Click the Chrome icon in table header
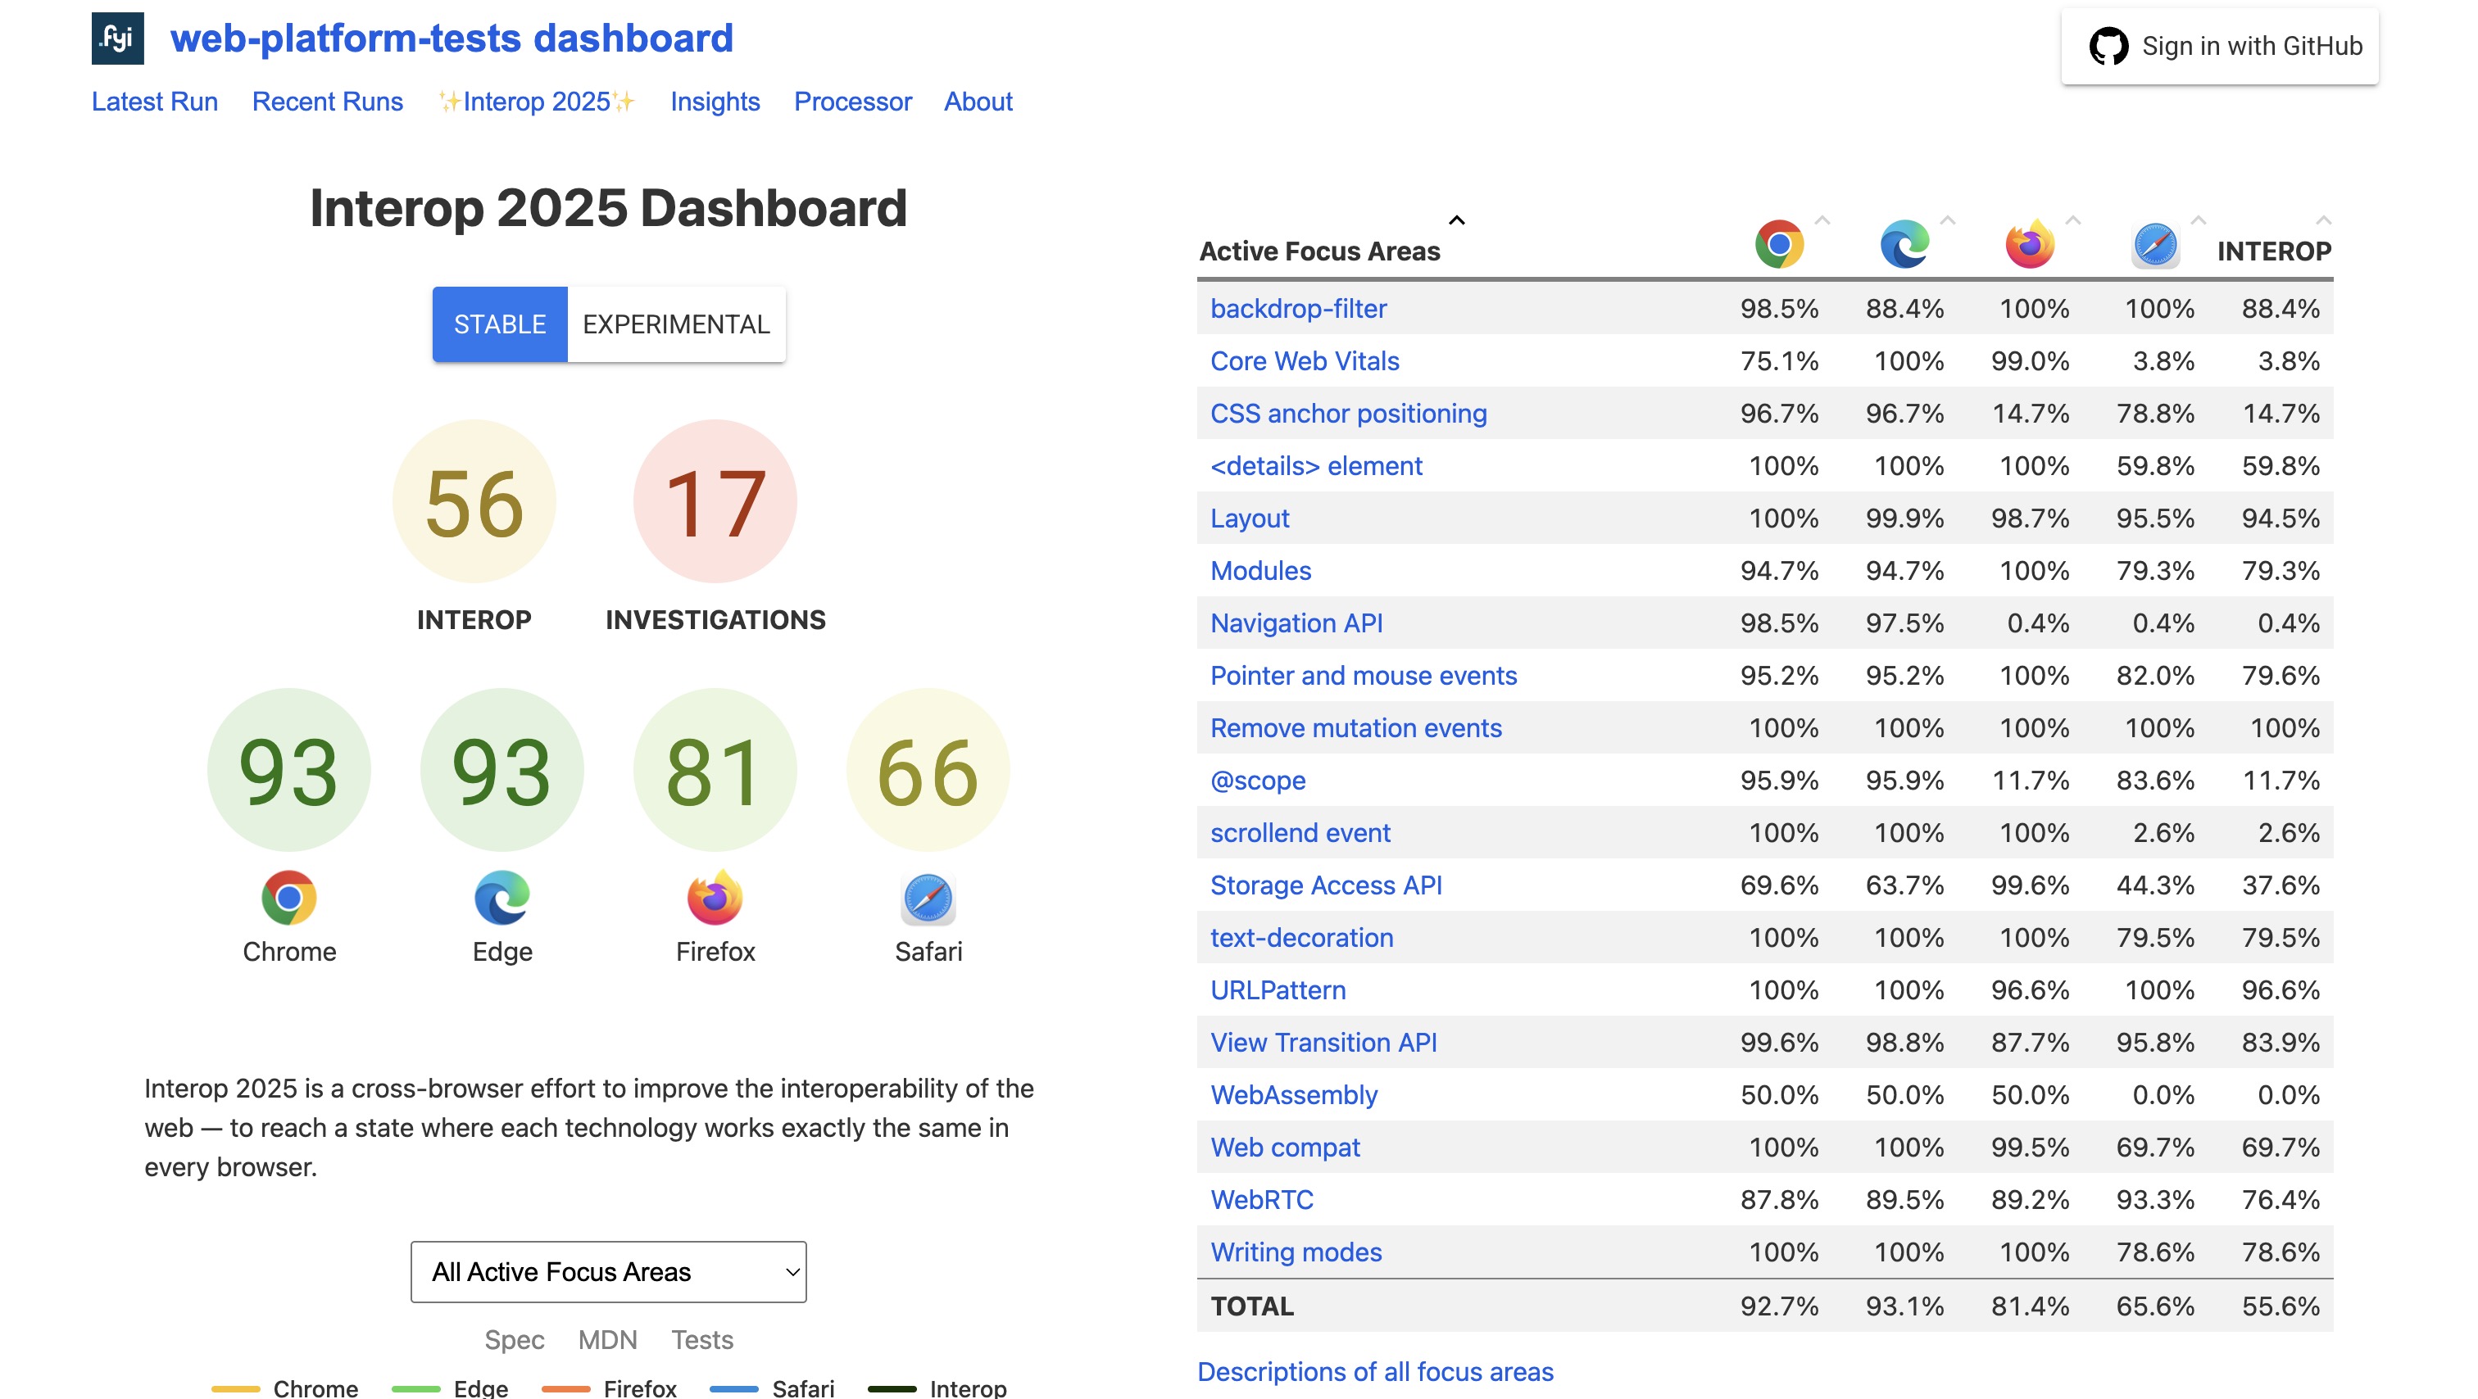The image size is (2478, 1399). [x=1779, y=244]
